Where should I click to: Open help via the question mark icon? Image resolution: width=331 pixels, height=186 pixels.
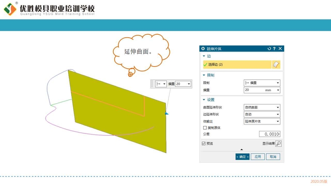[274, 48]
